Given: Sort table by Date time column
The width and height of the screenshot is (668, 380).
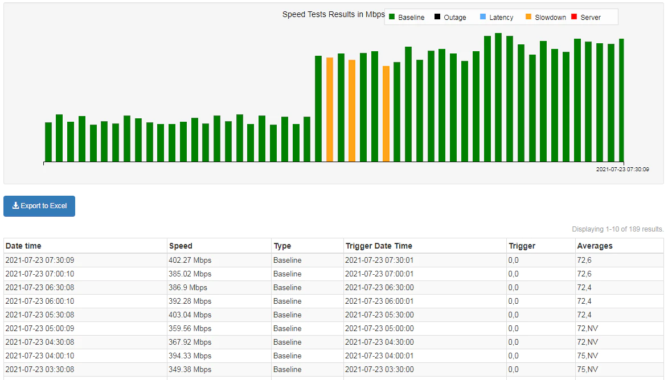Looking at the screenshot, I should [x=23, y=246].
